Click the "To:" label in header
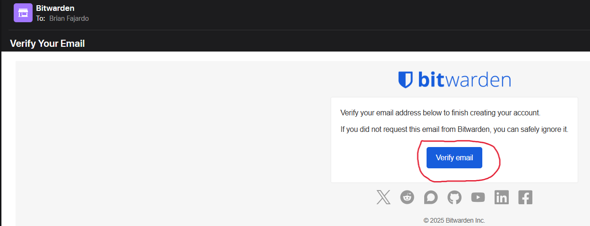The height and width of the screenshot is (226, 590). tap(41, 18)
